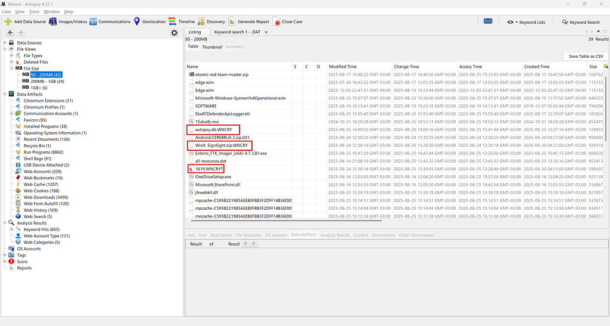Select the Run Programs (8842) artifact
The image size is (610, 326).
point(43,152)
